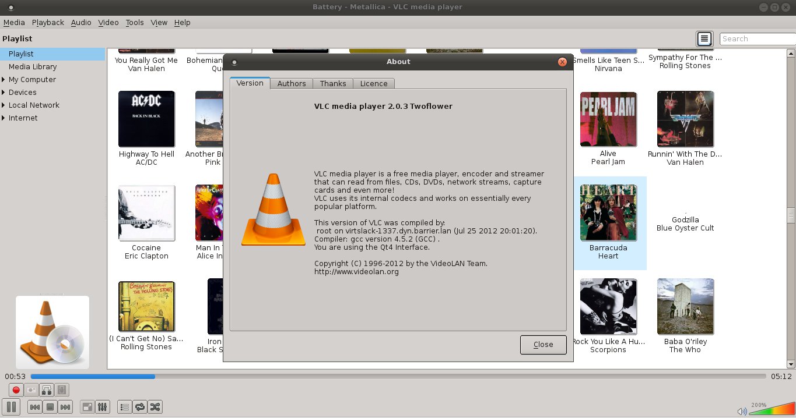
Task: Expand the Local Network section
Action: click(x=3, y=105)
